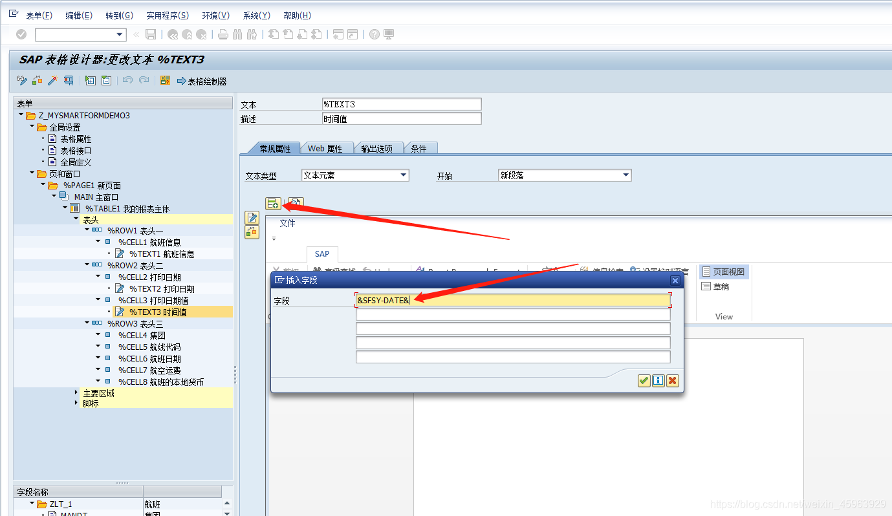The width and height of the screenshot is (892, 516).
Task: Click the 描述 field containing 时间值
Action: click(402, 118)
